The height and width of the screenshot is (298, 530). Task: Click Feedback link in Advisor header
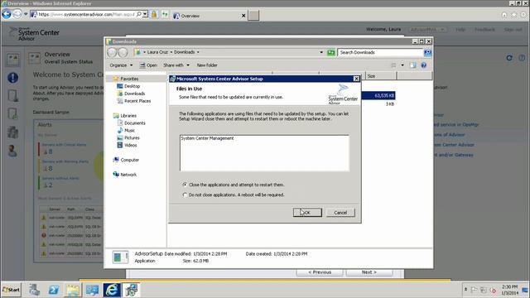coord(484,30)
